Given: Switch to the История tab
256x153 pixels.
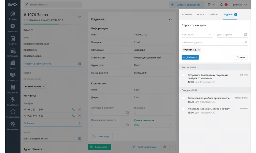Looking at the screenshot, I should (x=187, y=15).
